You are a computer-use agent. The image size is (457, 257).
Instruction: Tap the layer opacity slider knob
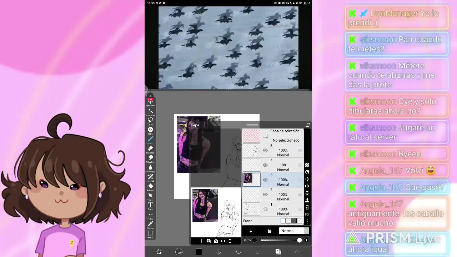[x=300, y=240]
